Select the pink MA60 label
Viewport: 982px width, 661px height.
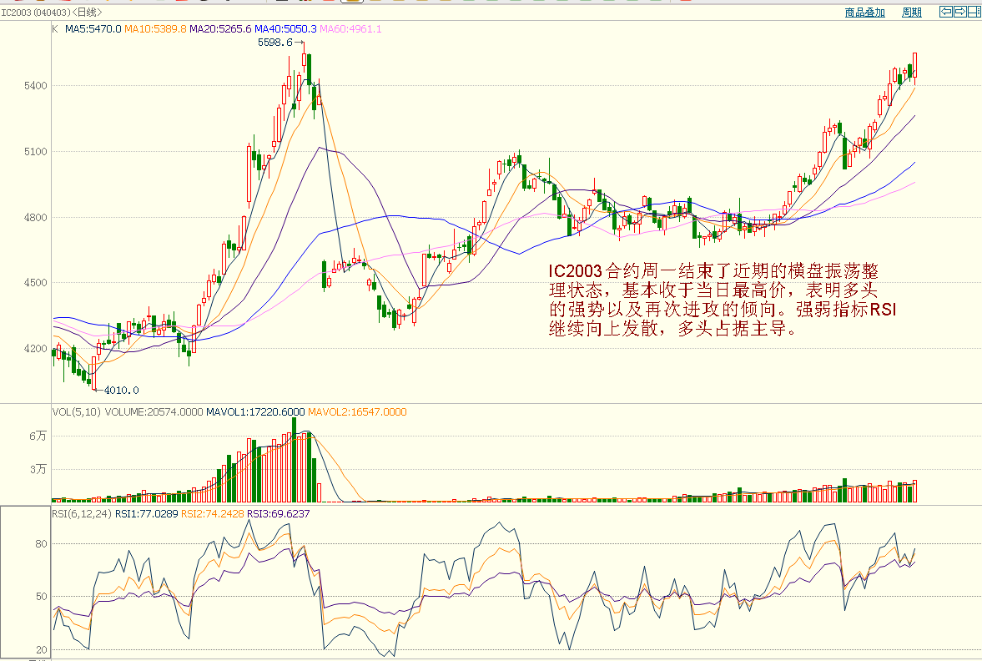click(x=350, y=29)
